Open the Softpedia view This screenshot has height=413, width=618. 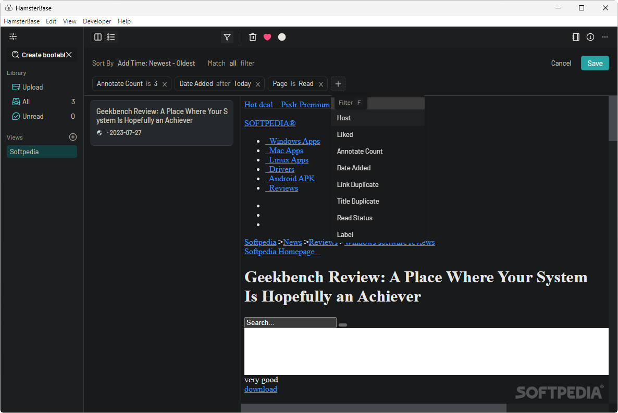click(x=42, y=152)
